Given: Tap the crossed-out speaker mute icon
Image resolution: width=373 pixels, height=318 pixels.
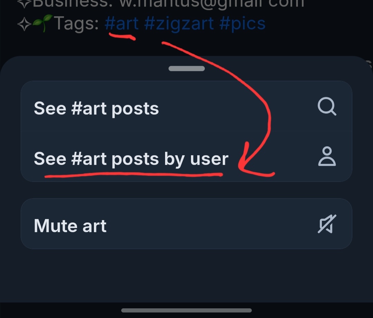Looking at the screenshot, I should 327,224.
